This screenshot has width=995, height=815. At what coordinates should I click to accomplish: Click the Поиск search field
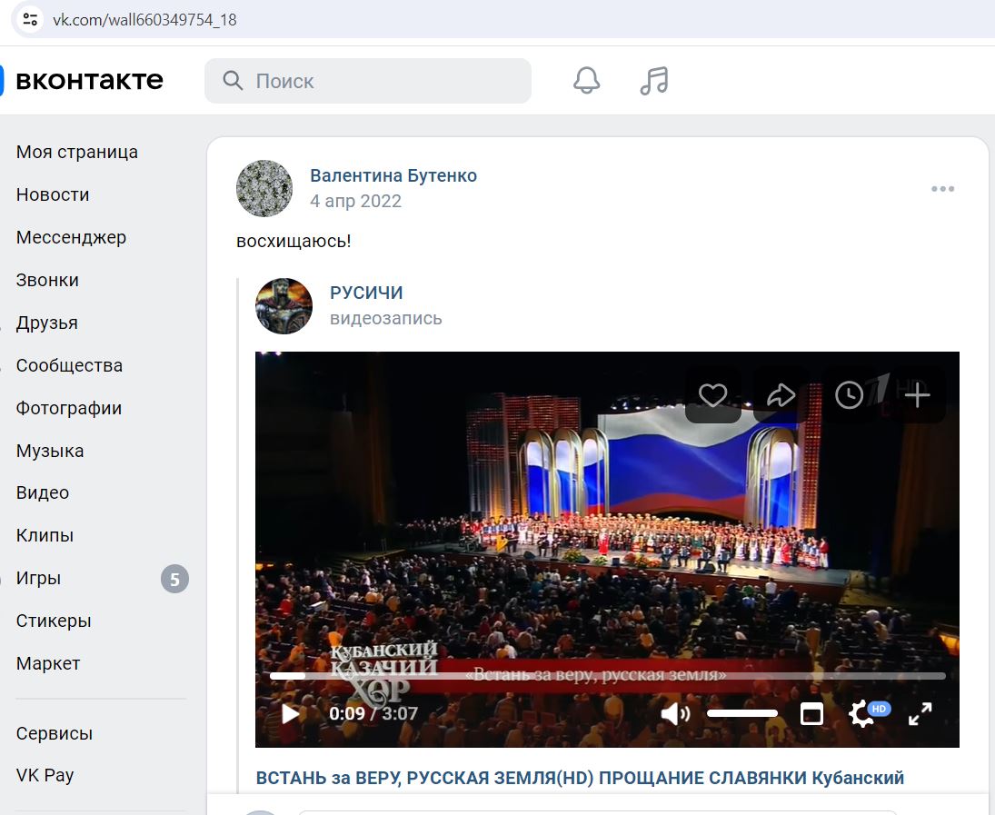coord(367,81)
